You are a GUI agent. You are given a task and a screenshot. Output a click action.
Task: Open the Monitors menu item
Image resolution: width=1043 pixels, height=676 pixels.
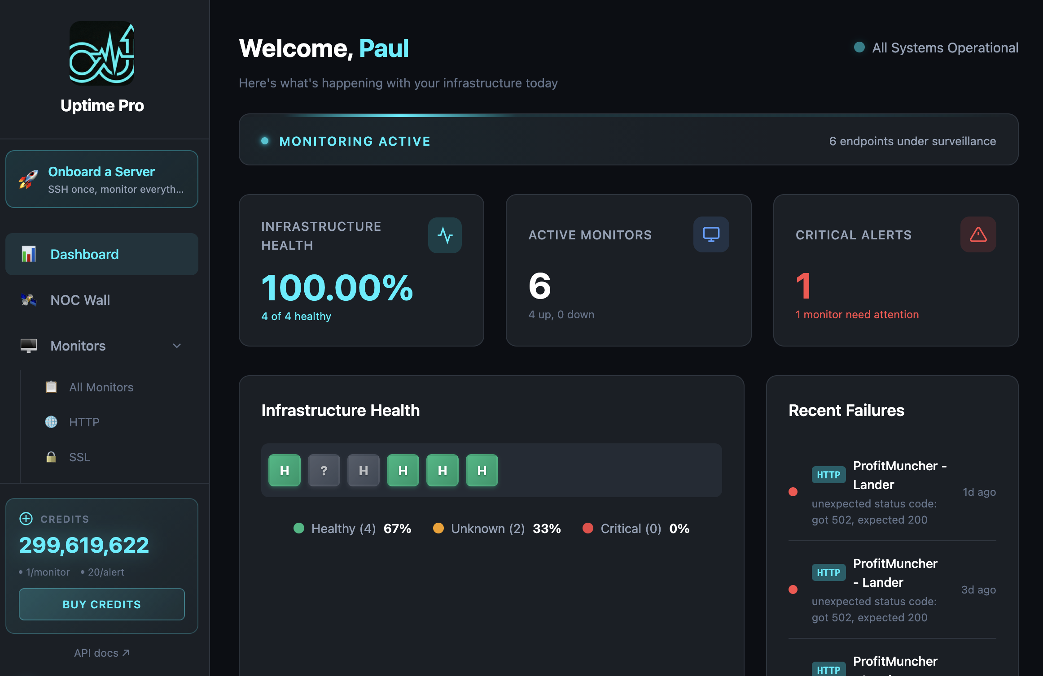102,346
